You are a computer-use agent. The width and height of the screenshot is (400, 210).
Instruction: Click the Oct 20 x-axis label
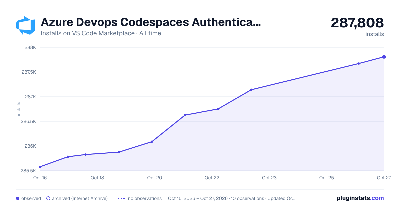(155, 178)
